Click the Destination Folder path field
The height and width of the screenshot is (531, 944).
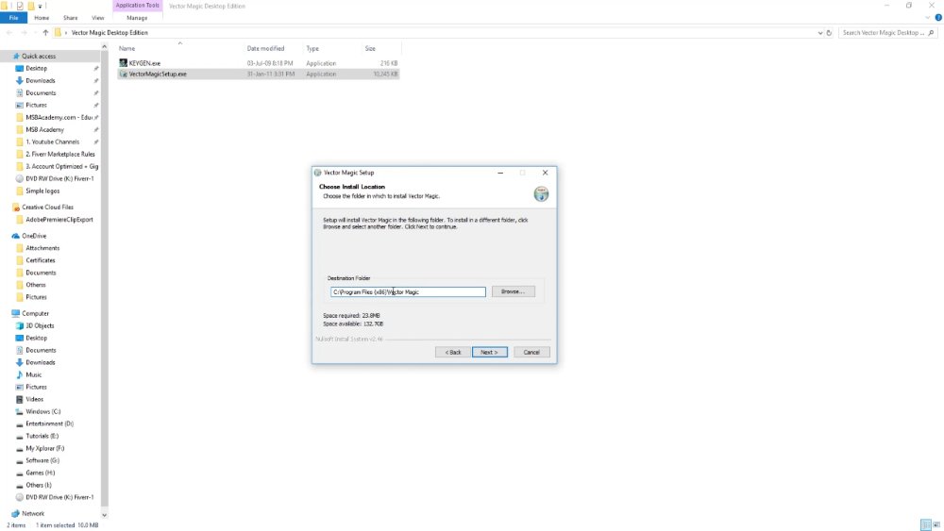408,291
